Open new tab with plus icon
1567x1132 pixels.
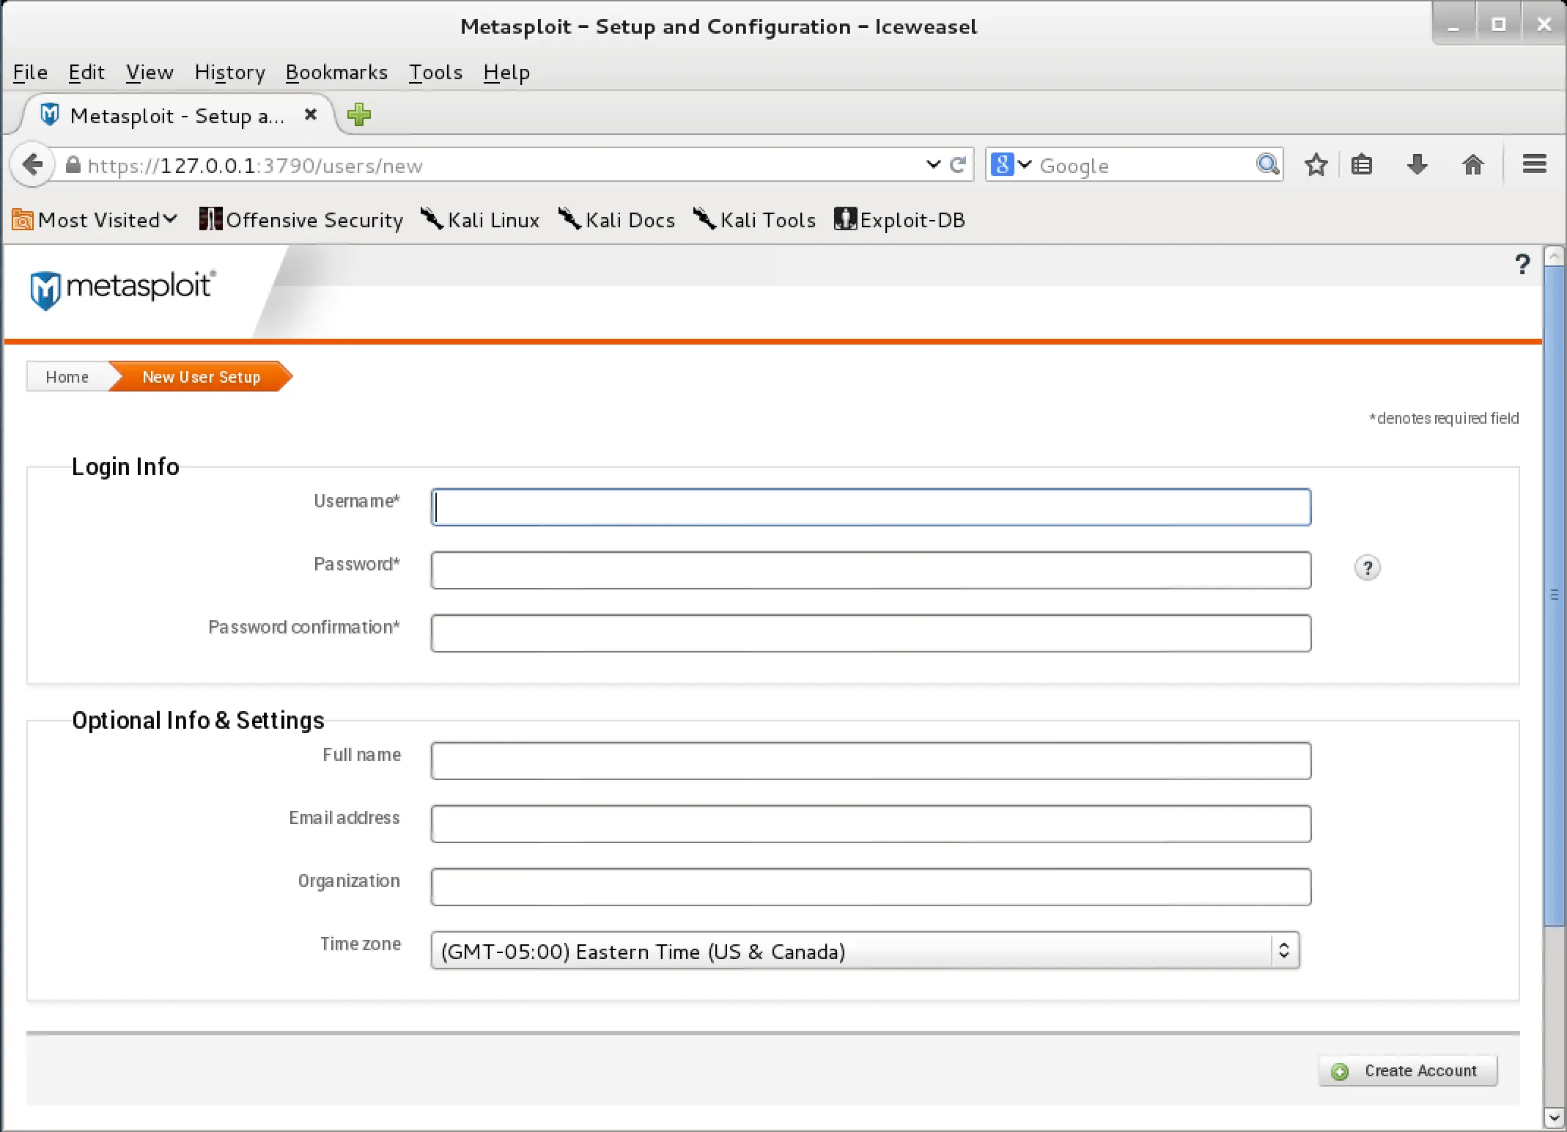click(359, 115)
